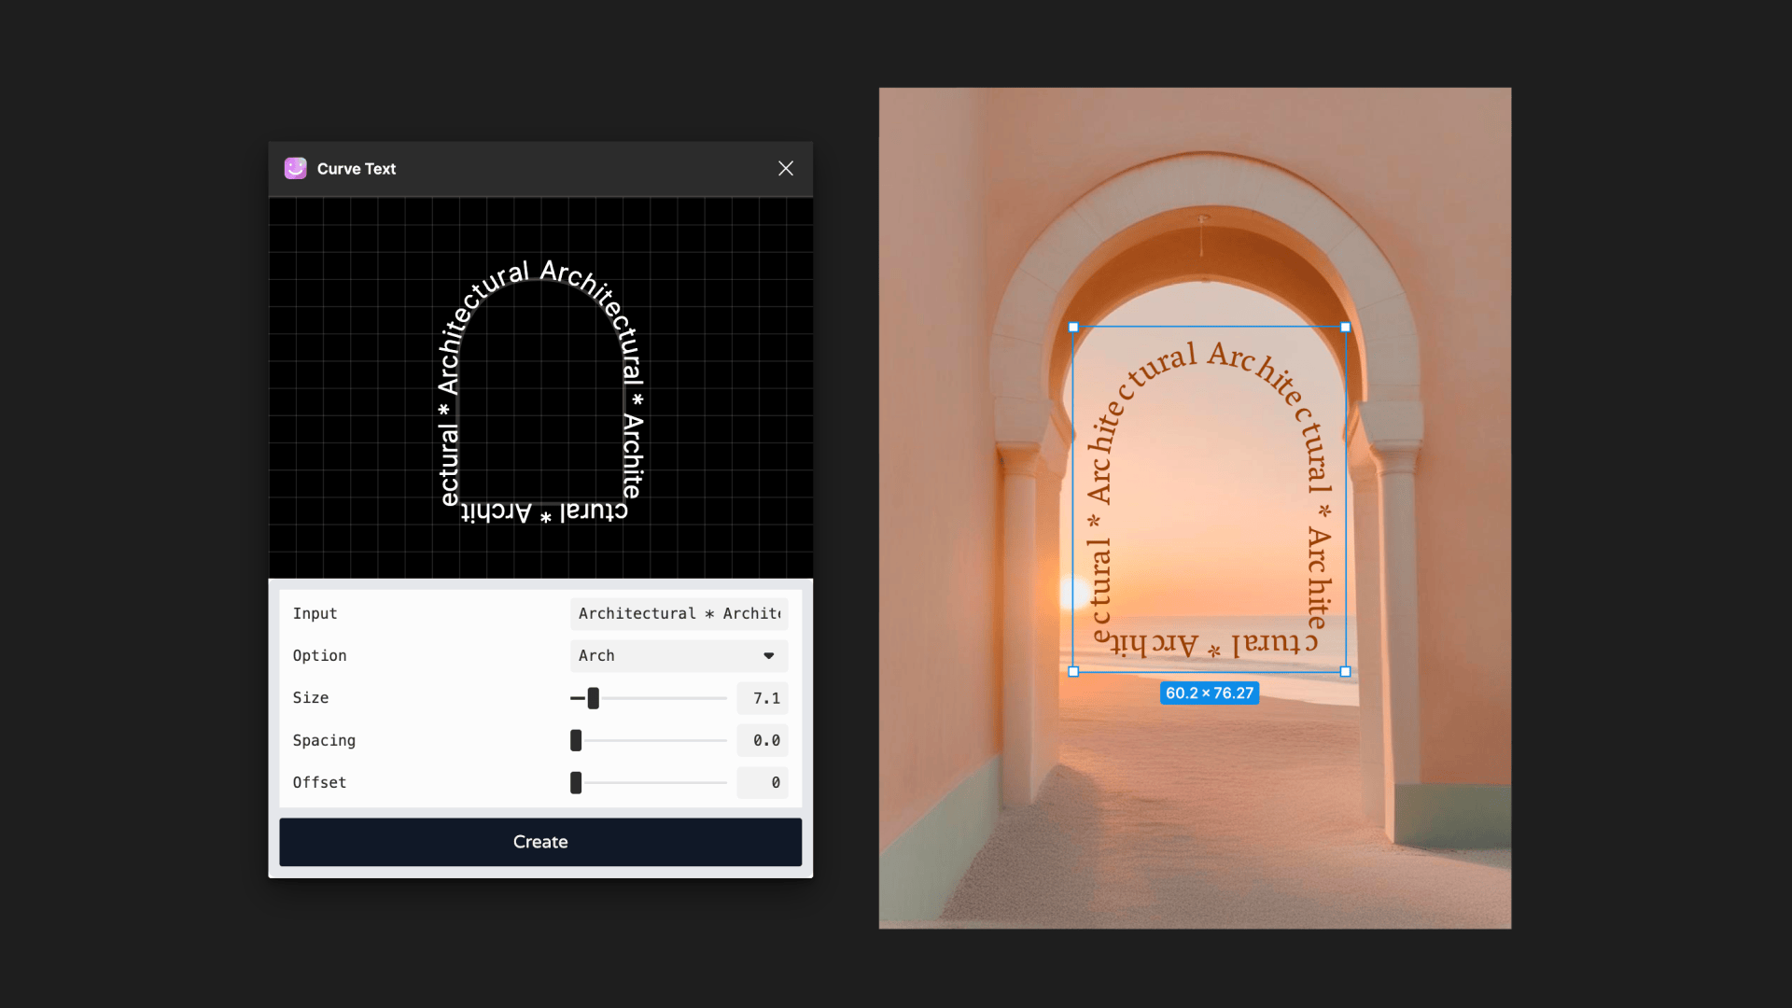Click the Spacing value field showing 0.0
The image size is (1792, 1008).
763,740
